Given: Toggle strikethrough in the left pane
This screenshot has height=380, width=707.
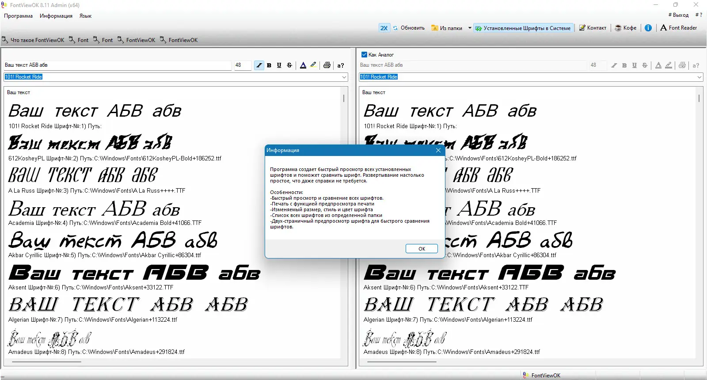Looking at the screenshot, I should [289, 65].
